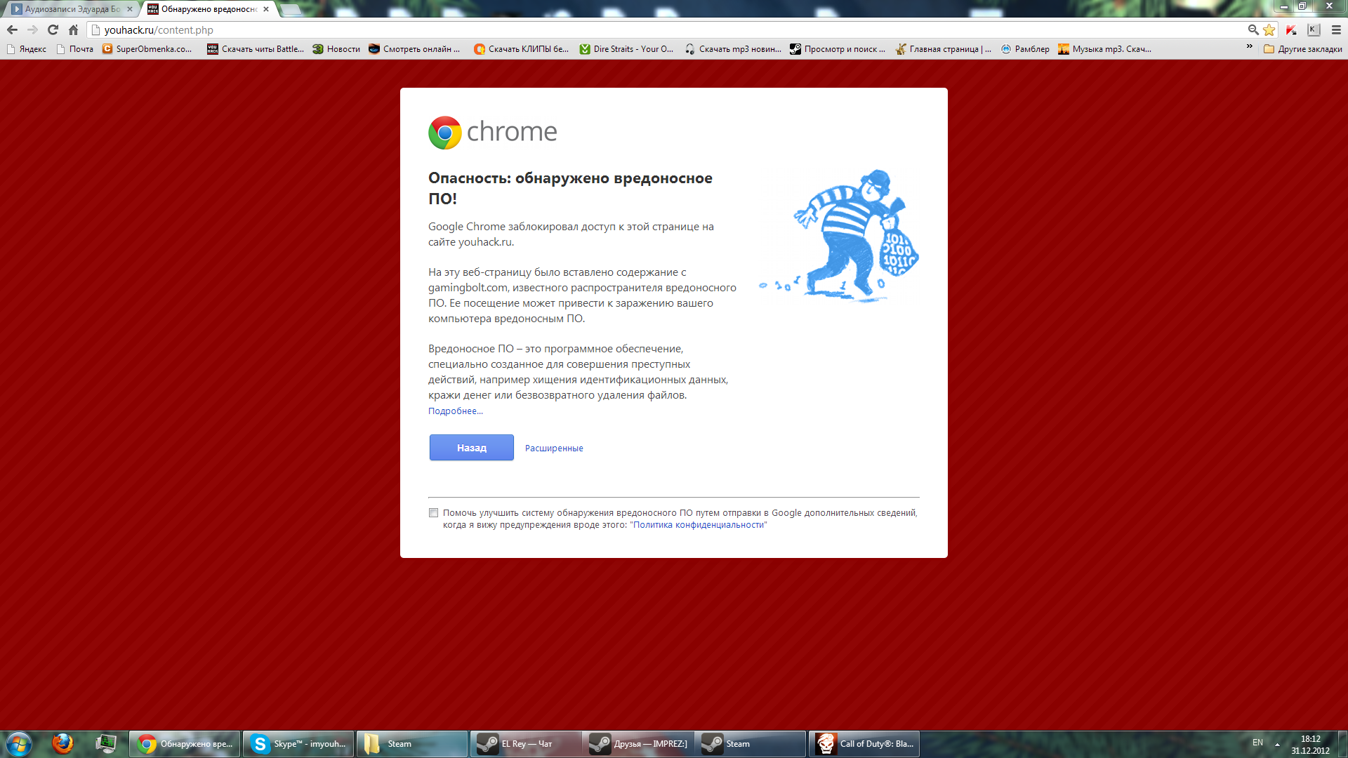Screen dimensions: 1348x758
Task: Open the Chrome menu hamburger icon
Action: point(1336,29)
